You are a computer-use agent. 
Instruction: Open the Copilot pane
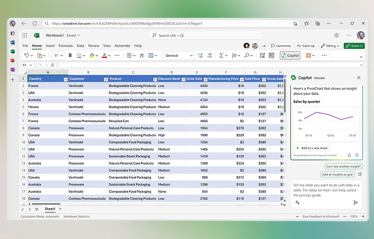(290, 56)
